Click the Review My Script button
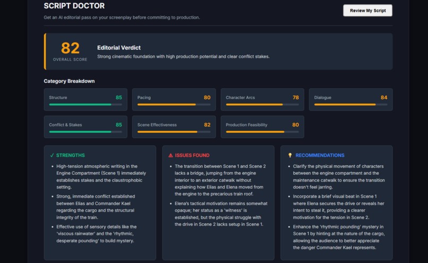Image resolution: width=428 pixels, height=263 pixels. 367,11
